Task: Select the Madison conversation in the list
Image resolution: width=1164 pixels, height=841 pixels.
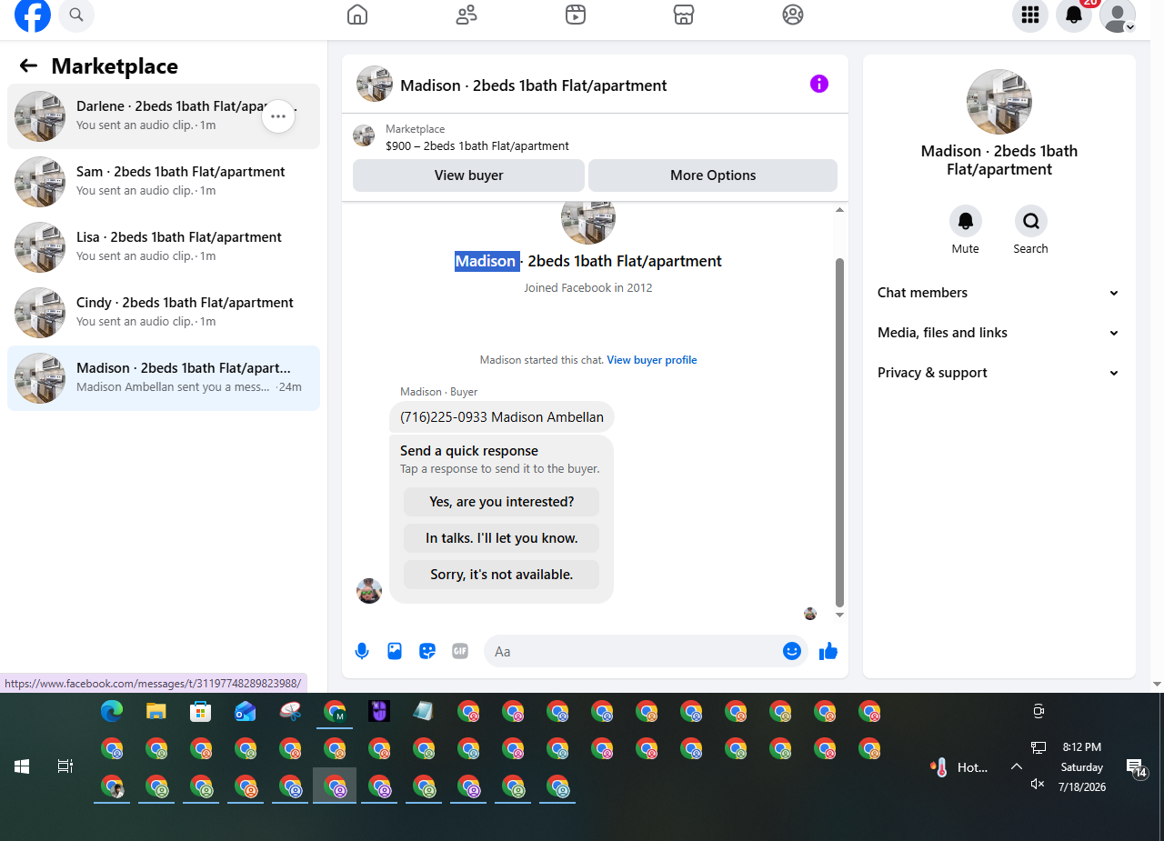Action: click(164, 378)
